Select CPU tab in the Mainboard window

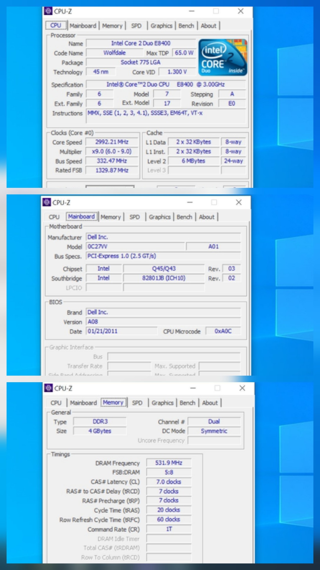pos(54,217)
